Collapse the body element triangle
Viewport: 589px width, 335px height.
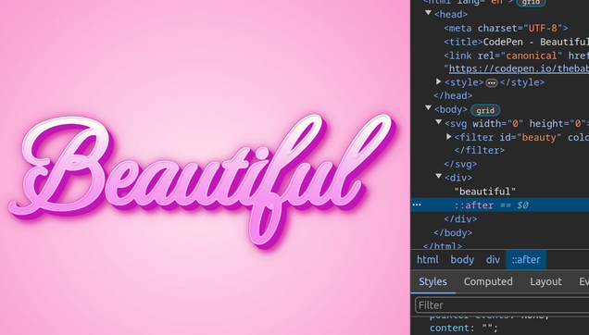[428, 108]
